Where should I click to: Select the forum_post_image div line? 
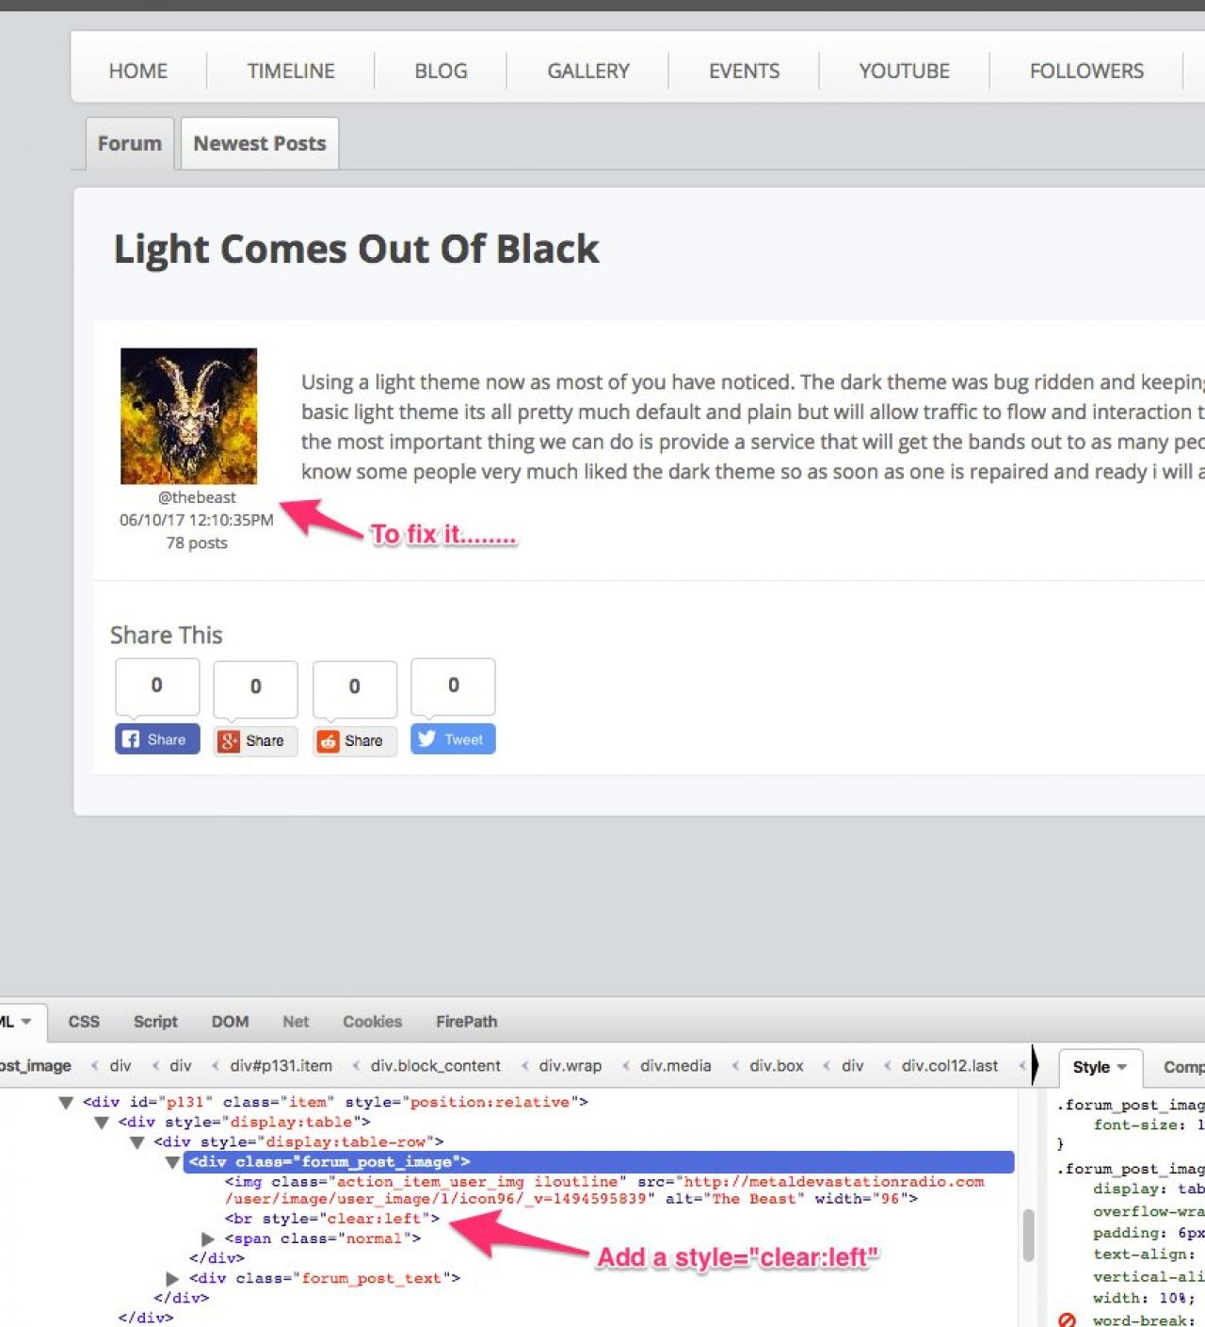[x=599, y=1162]
